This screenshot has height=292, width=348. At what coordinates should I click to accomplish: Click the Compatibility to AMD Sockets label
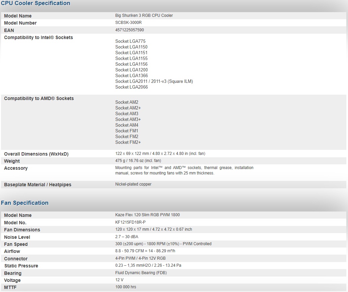39,98
